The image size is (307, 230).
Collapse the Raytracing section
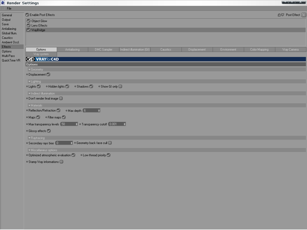point(29,138)
